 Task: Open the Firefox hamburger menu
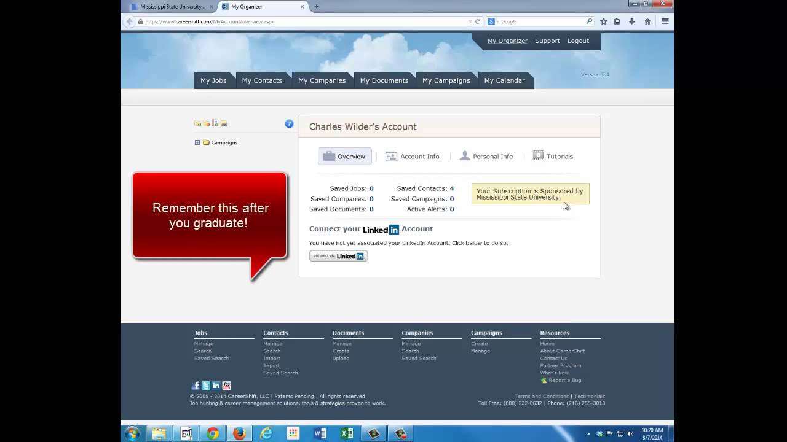click(665, 21)
